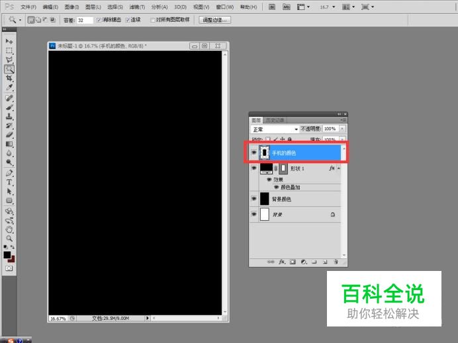
Task: Select the Eraser tool
Action: 9,135
